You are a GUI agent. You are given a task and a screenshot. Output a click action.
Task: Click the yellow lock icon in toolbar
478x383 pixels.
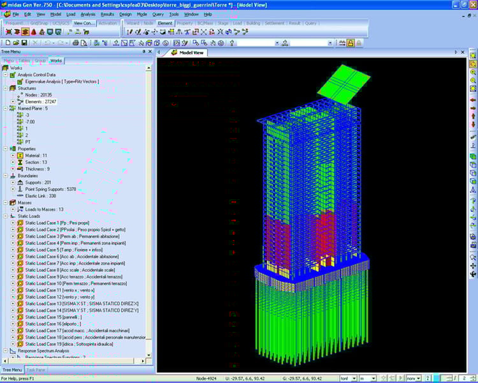pos(351,43)
